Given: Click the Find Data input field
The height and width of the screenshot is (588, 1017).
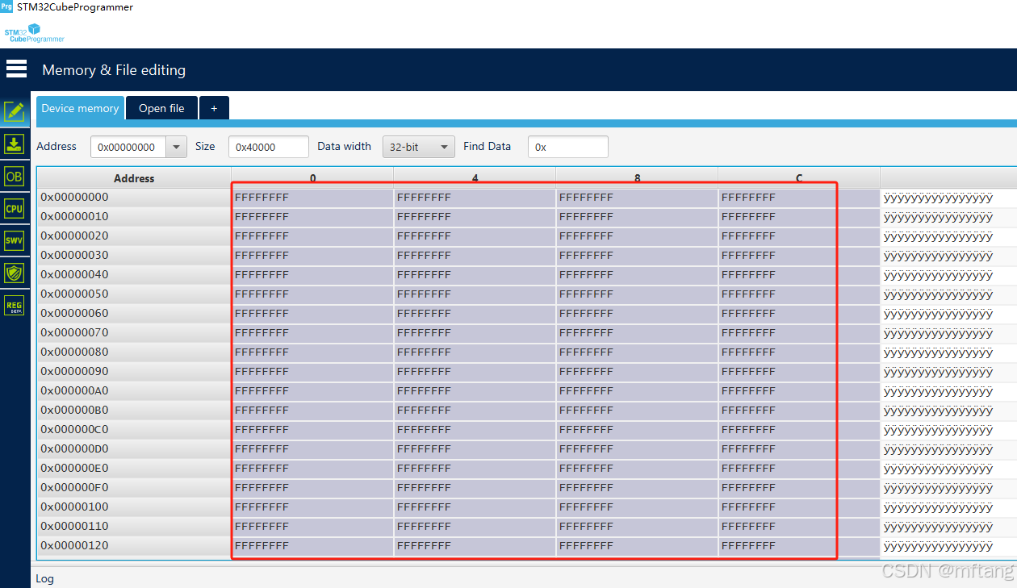Looking at the screenshot, I should (x=567, y=147).
